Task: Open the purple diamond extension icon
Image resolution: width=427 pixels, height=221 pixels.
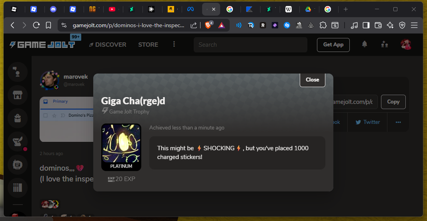Action: click(275, 25)
